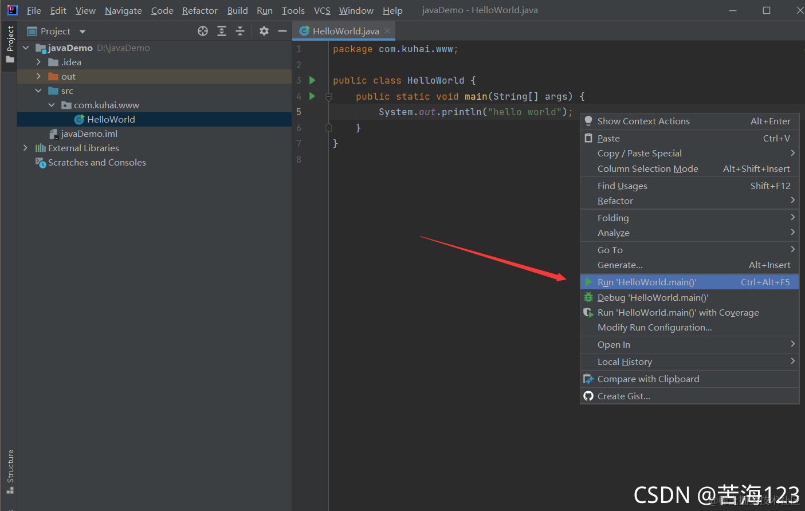805x511 pixels.
Task: Collapse the src folder
Action: (x=38, y=91)
